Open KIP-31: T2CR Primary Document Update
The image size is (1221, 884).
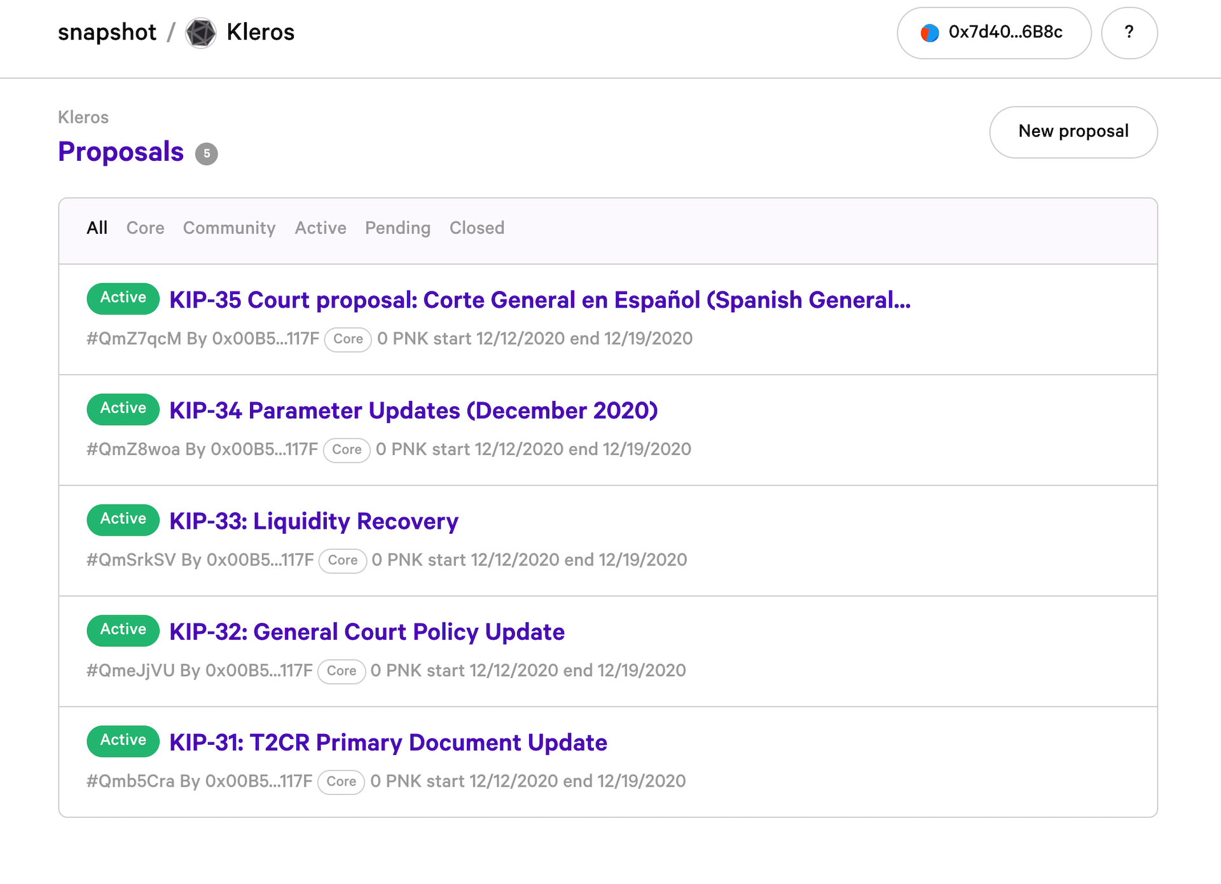(388, 742)
